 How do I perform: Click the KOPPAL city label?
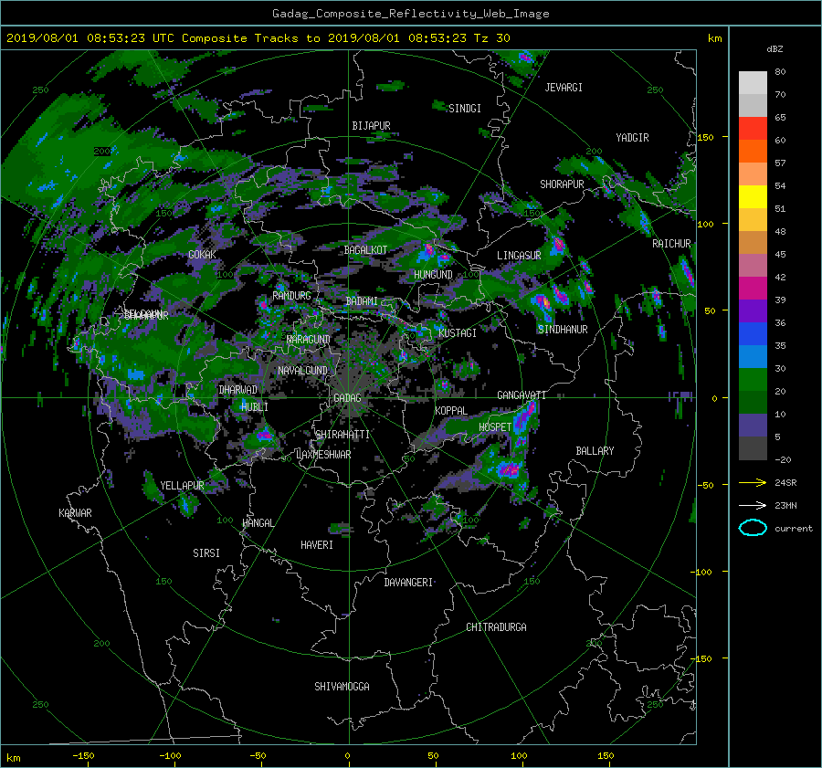451,410
